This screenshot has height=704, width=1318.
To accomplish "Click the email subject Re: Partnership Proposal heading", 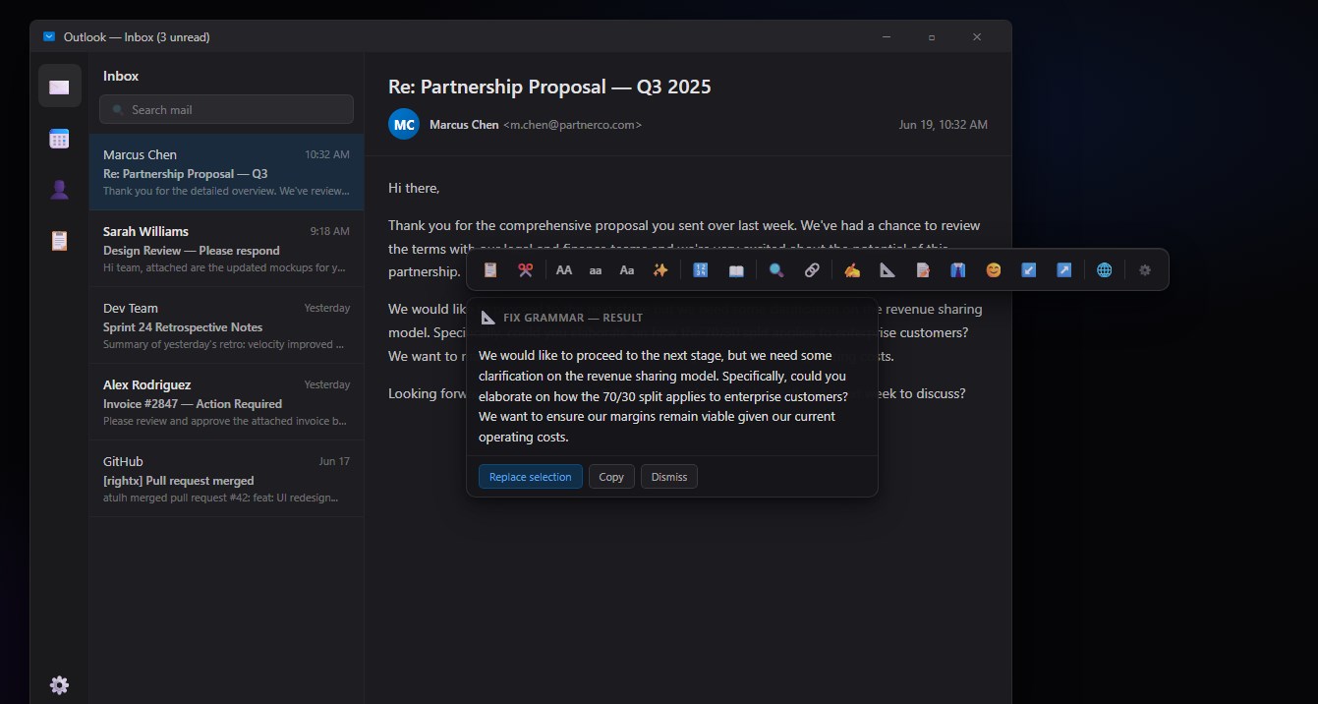I will pos(549,87).
